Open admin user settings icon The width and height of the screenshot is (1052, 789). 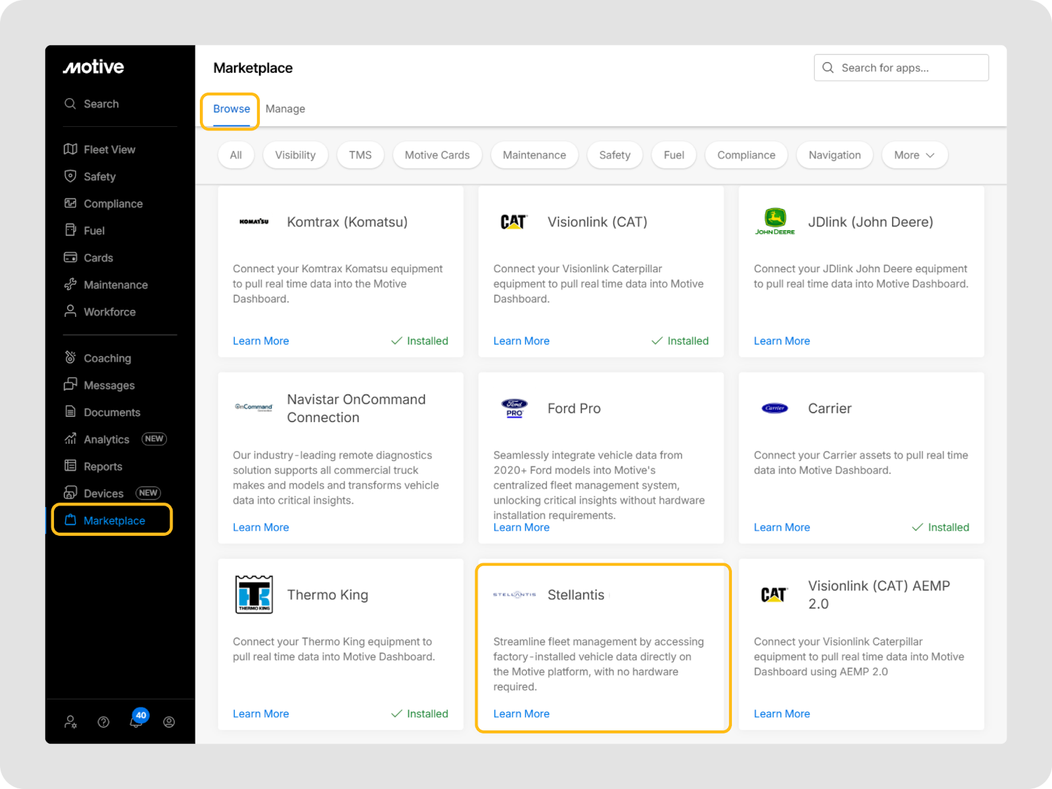70,722
